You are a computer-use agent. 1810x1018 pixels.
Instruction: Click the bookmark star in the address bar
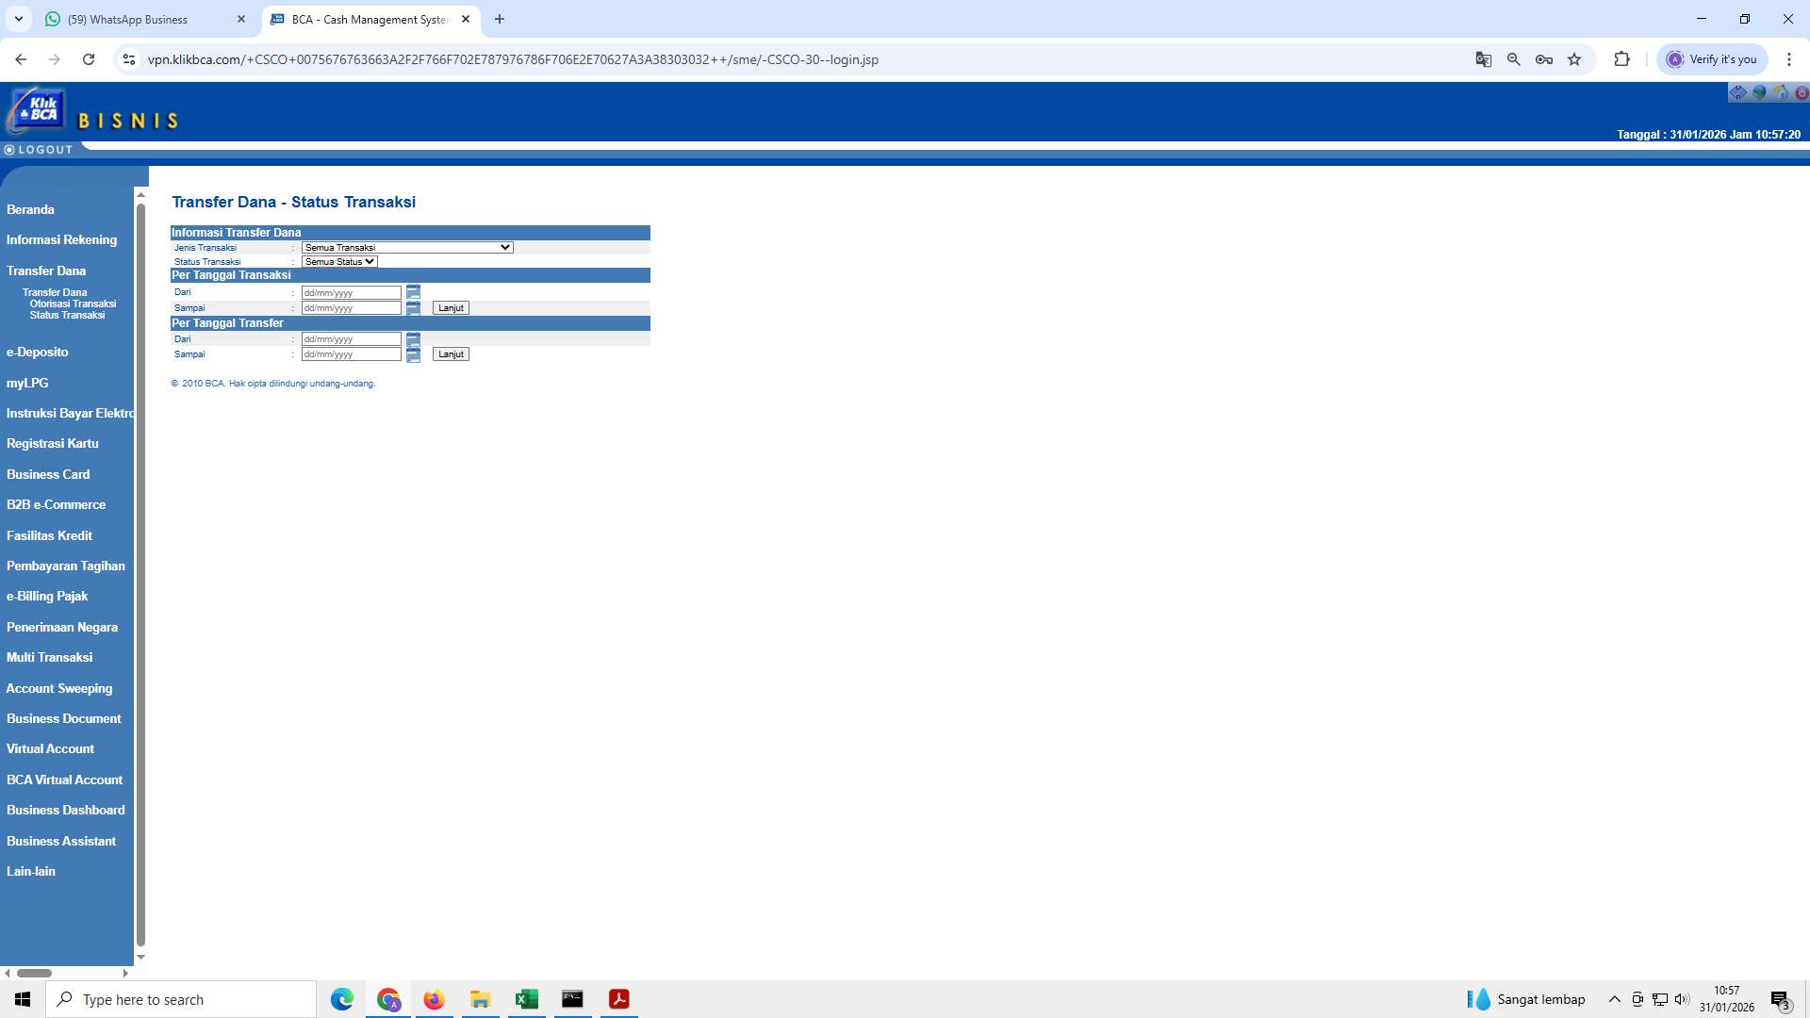coord(1574,58)
